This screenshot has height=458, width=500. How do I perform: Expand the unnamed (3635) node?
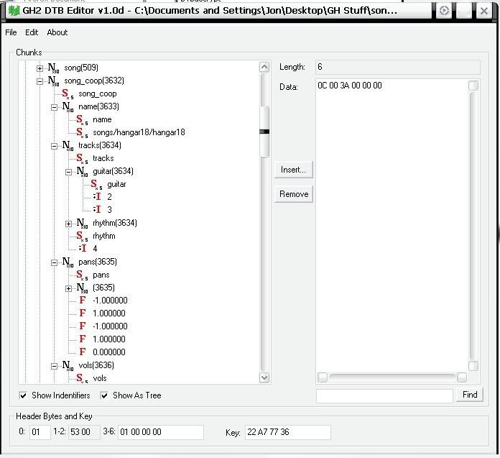pos(68,288)
